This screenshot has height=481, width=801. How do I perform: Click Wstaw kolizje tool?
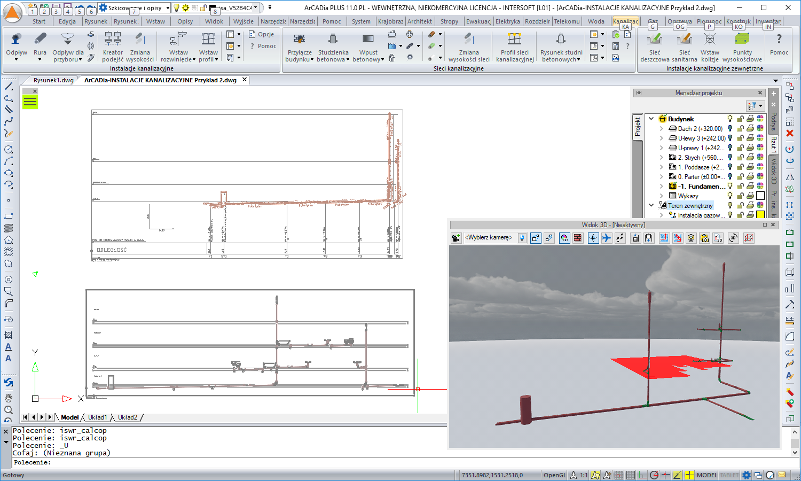tap(710, 46)
